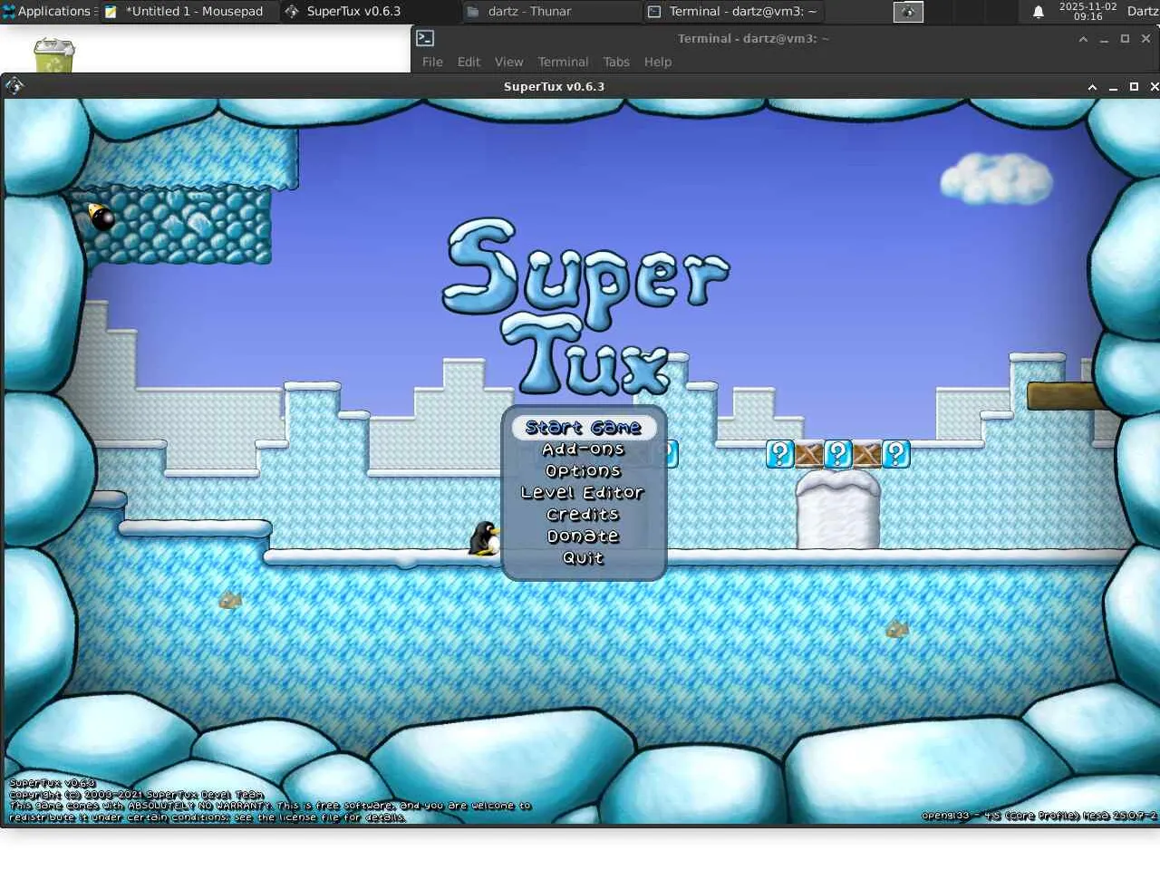The image size is (1160, 870).
Task: Minimize the Terminal window
Action: (x=1104, y=39)
